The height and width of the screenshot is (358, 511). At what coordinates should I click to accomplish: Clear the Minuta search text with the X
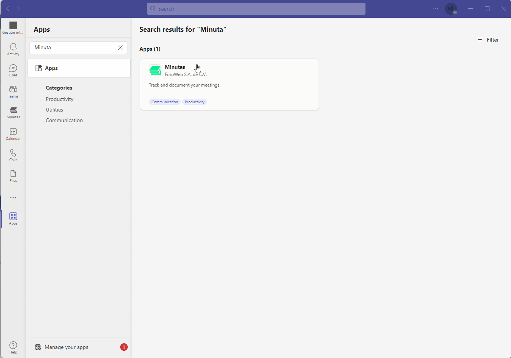120,48
